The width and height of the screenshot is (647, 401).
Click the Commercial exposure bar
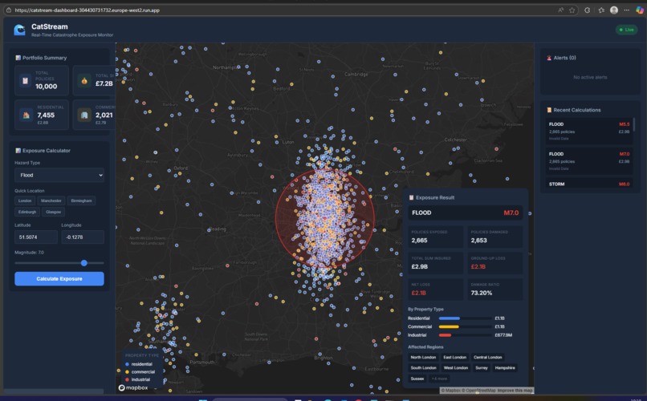click(465, 326)
